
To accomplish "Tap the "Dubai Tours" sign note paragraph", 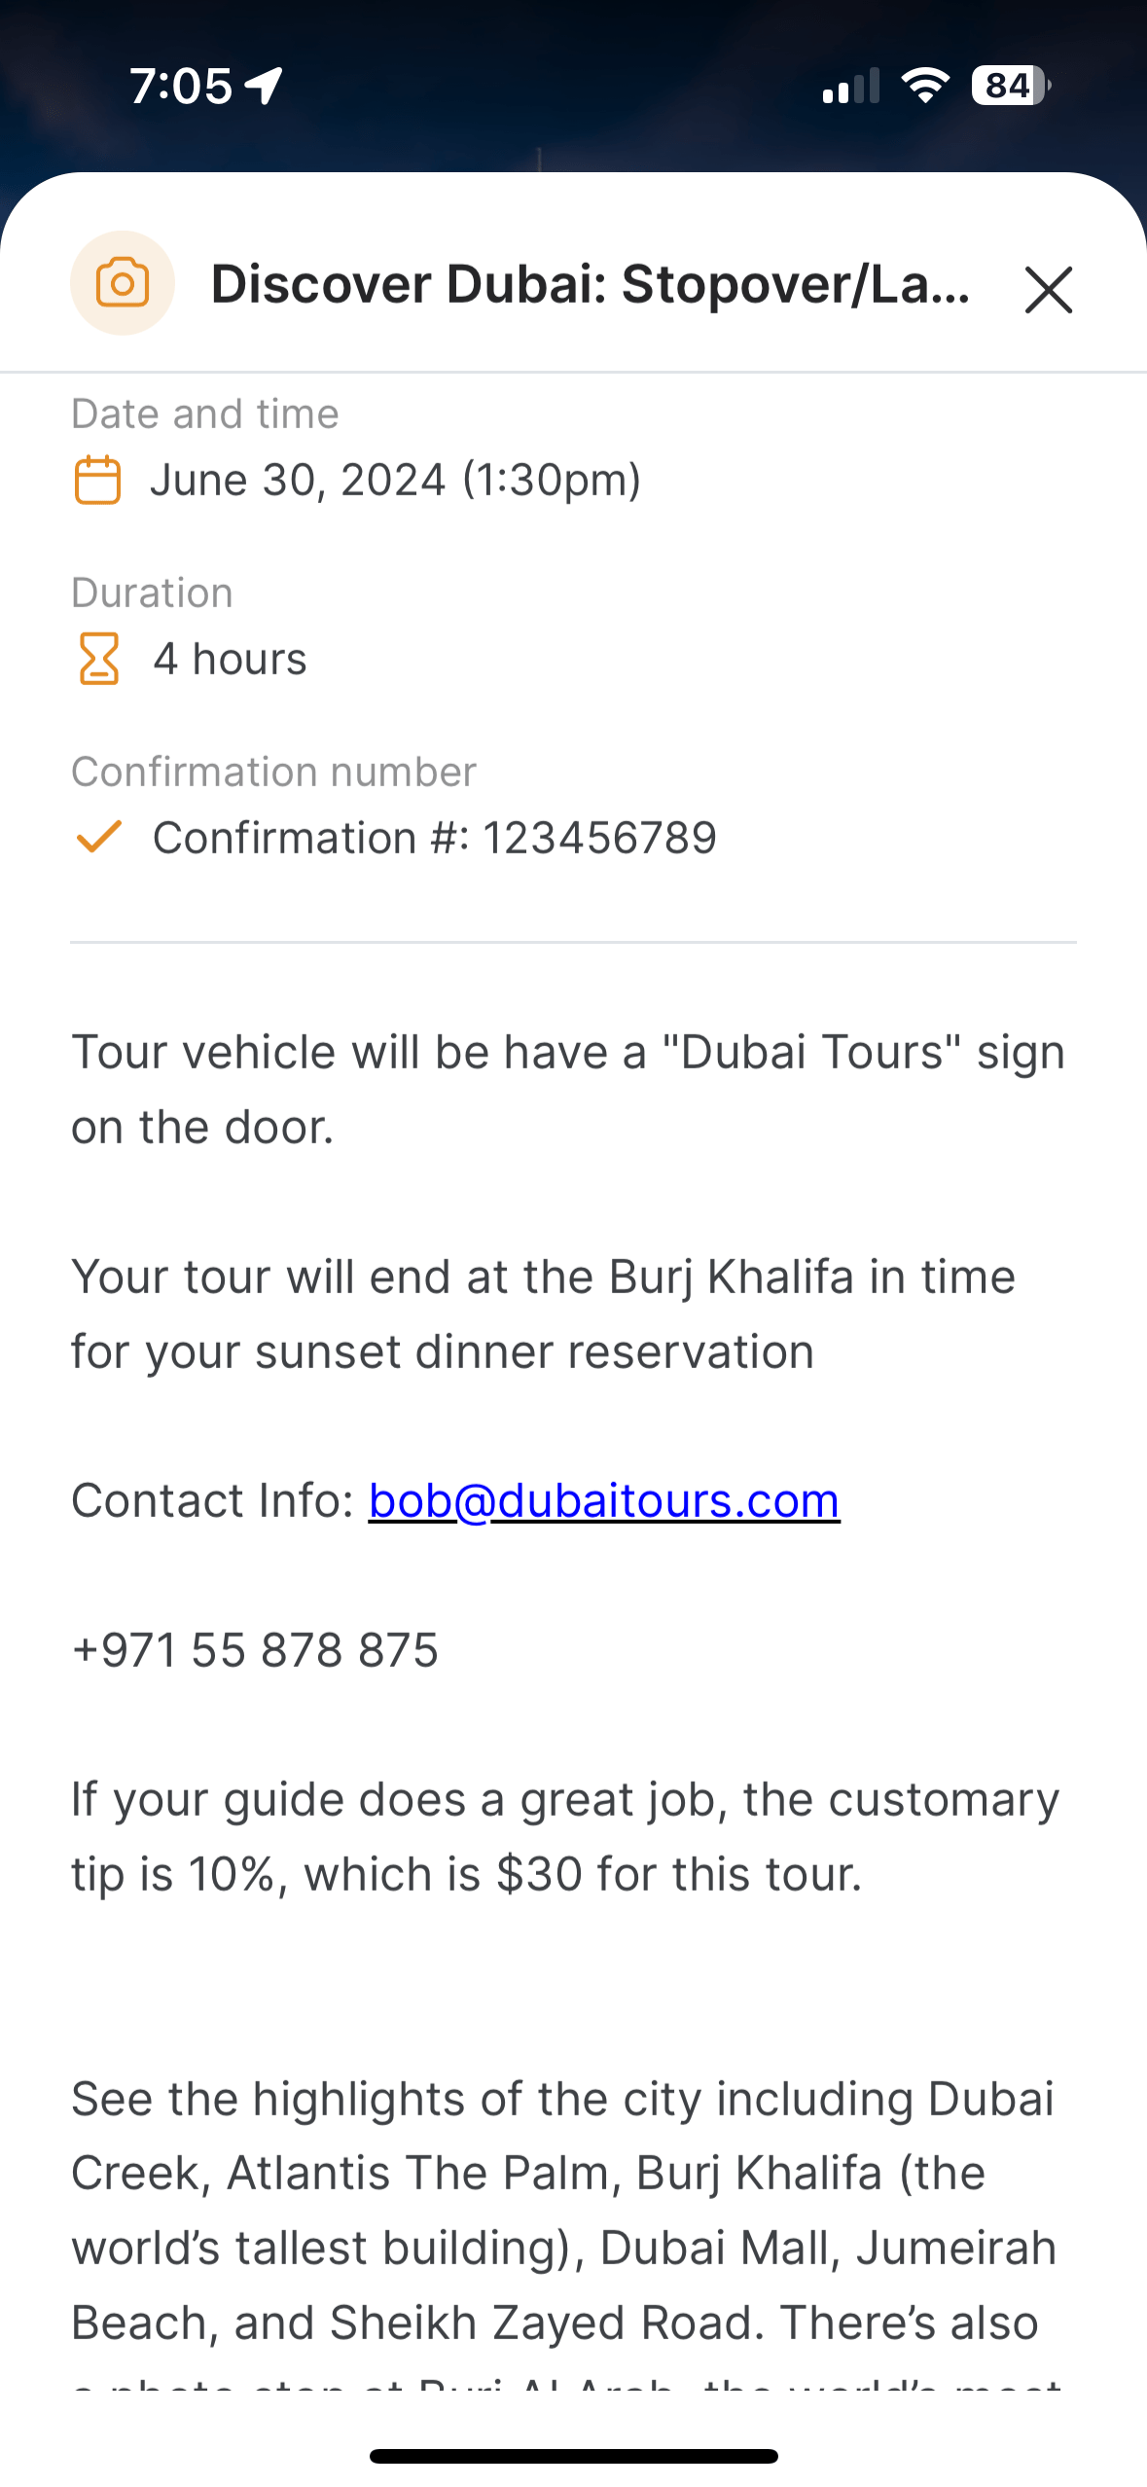I will click(568, 1090).
